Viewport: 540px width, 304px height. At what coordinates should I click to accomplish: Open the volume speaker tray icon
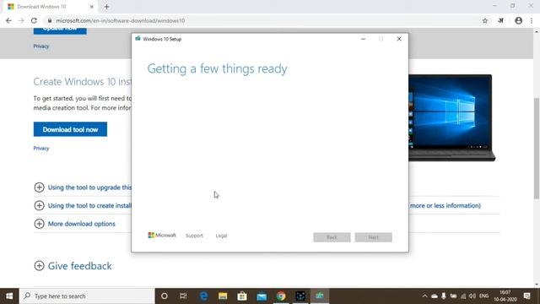pos(472,296)
